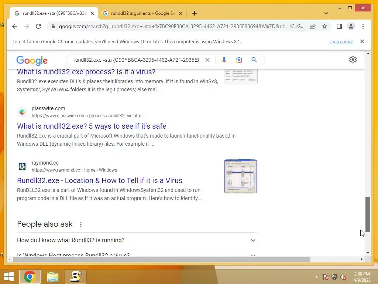Go to the Google homepage via the logo
Image resolution: width=378 pixels, height=284 pixels.
coord(32,60)
